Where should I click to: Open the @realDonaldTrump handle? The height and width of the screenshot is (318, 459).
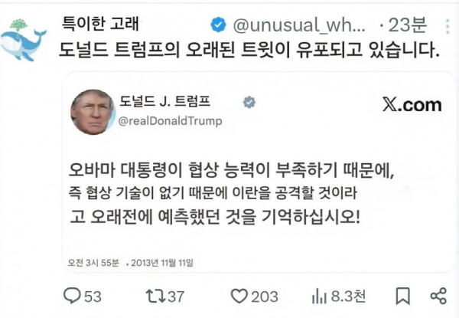pos(170,121)
